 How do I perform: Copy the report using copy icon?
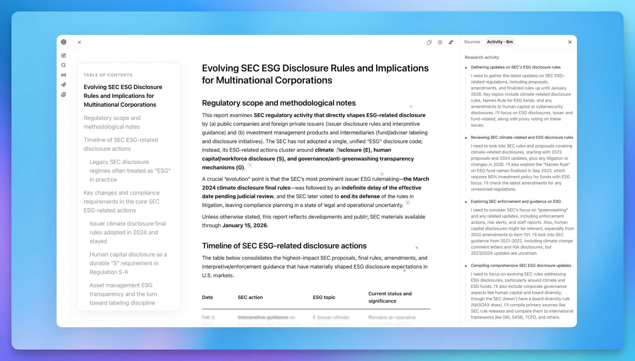click(x=429, y=42)
